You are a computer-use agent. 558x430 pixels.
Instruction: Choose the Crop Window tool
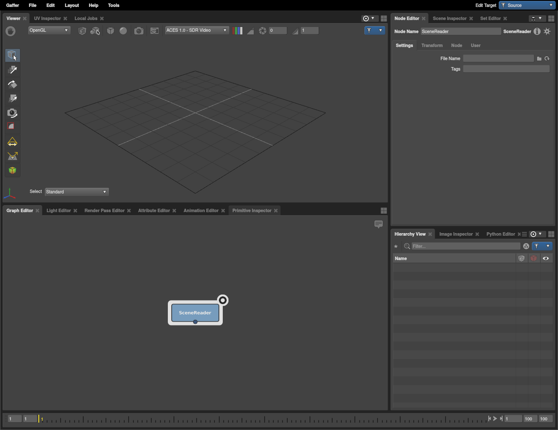pyautogui.click(x=12, y=127)
